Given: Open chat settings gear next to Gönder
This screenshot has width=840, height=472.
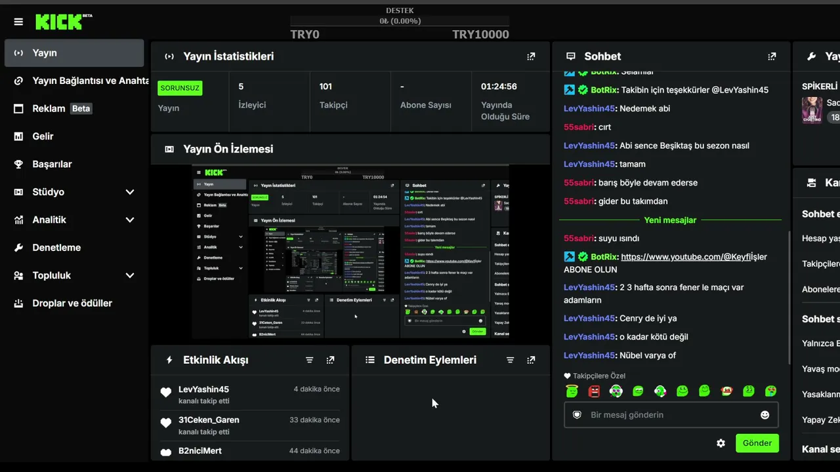Looking at the screenshot, I should tap(721, 443).
